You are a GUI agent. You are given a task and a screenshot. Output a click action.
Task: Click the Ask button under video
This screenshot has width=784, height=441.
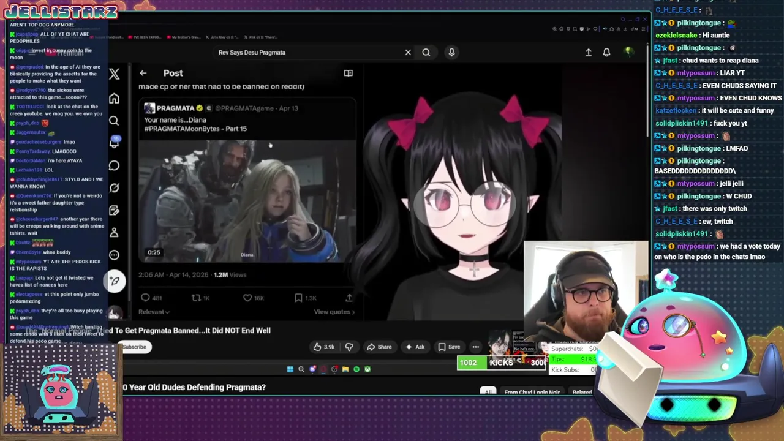click(x=415, y=347)
